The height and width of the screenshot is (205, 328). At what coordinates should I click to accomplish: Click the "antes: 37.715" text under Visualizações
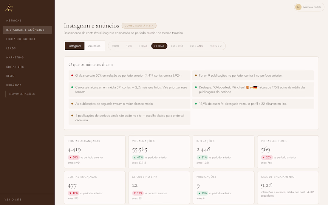[139, 163]
